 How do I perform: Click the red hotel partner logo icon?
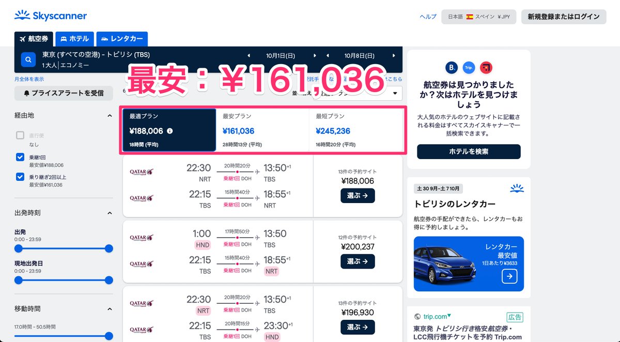(x=486, y=67)
